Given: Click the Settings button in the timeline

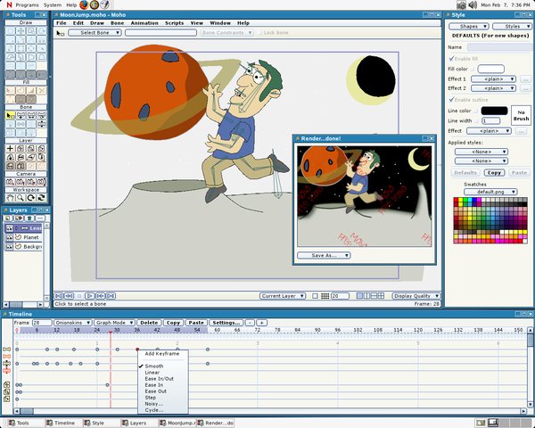Looking at the screenshot, I should [x=226, y=322].
